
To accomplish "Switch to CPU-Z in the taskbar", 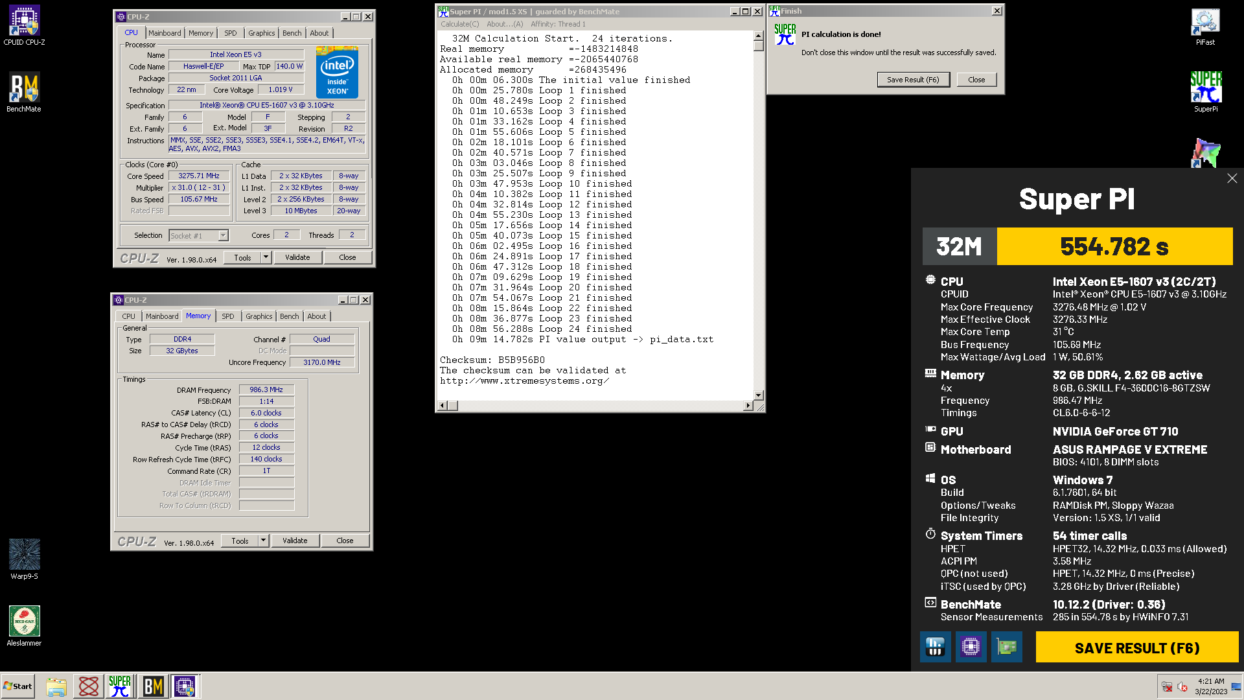I will pos(185,686).
